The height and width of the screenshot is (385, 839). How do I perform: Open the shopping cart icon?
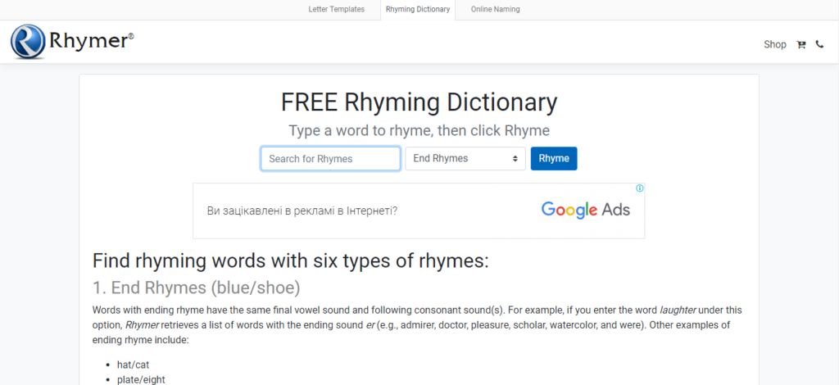pyautogui.click(x=801, y=45)
